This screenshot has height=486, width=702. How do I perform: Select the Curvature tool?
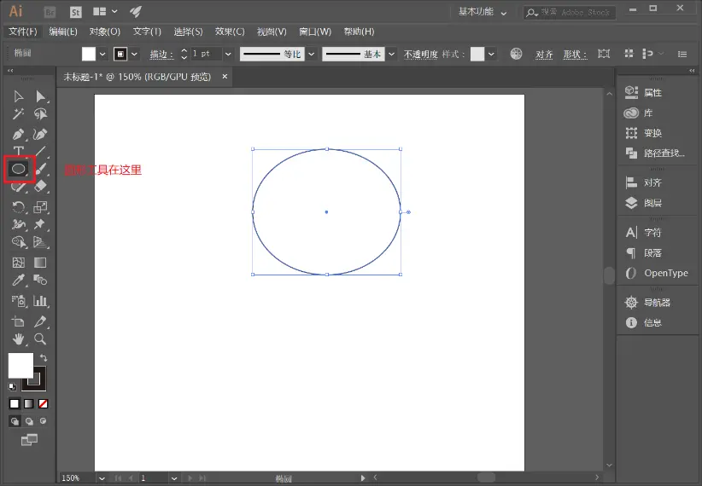(40, 134)
